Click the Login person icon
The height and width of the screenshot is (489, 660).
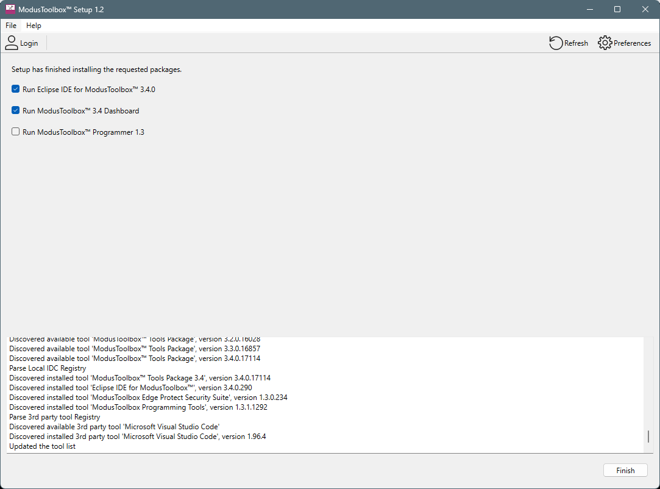pyautogui.click(x=12, y=42)
